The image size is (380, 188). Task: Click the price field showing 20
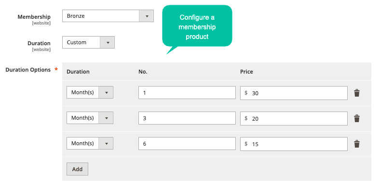pos(294,118)
